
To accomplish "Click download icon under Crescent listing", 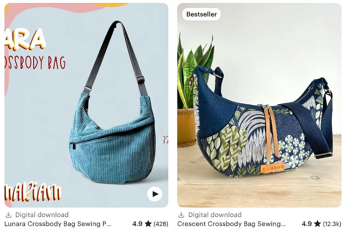I will click(x=181, y=215).
